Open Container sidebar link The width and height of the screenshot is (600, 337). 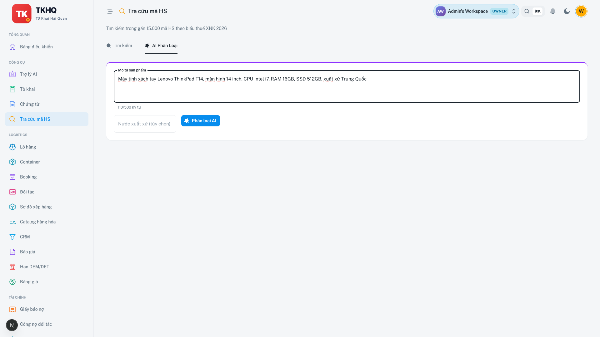(47, 162)
